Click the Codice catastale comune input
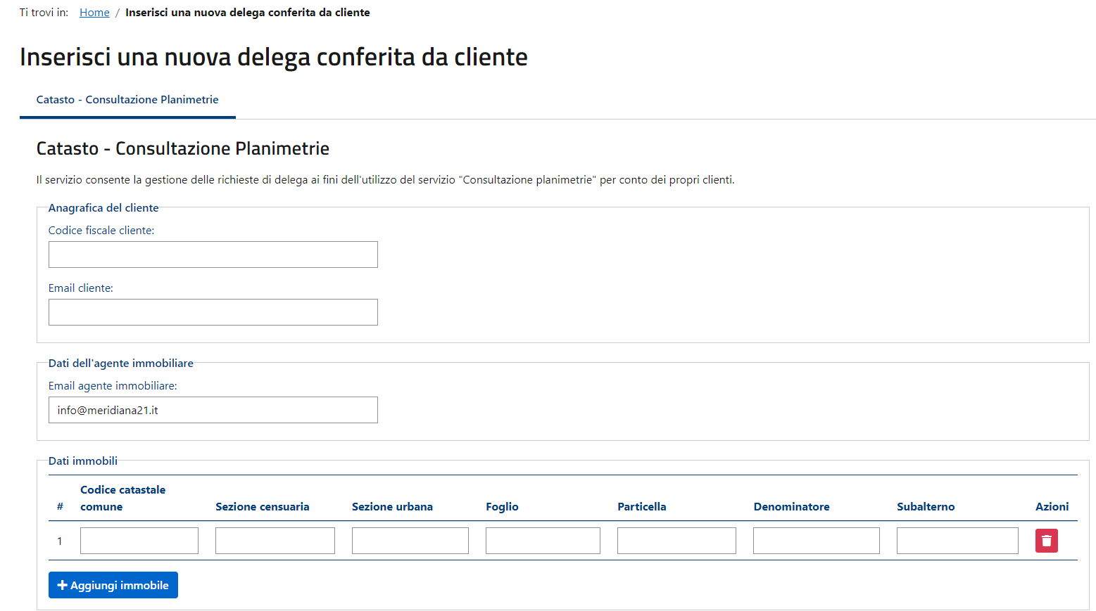 point(139,541)
